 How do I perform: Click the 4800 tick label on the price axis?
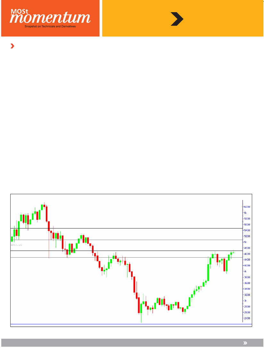tap(247, 248)
